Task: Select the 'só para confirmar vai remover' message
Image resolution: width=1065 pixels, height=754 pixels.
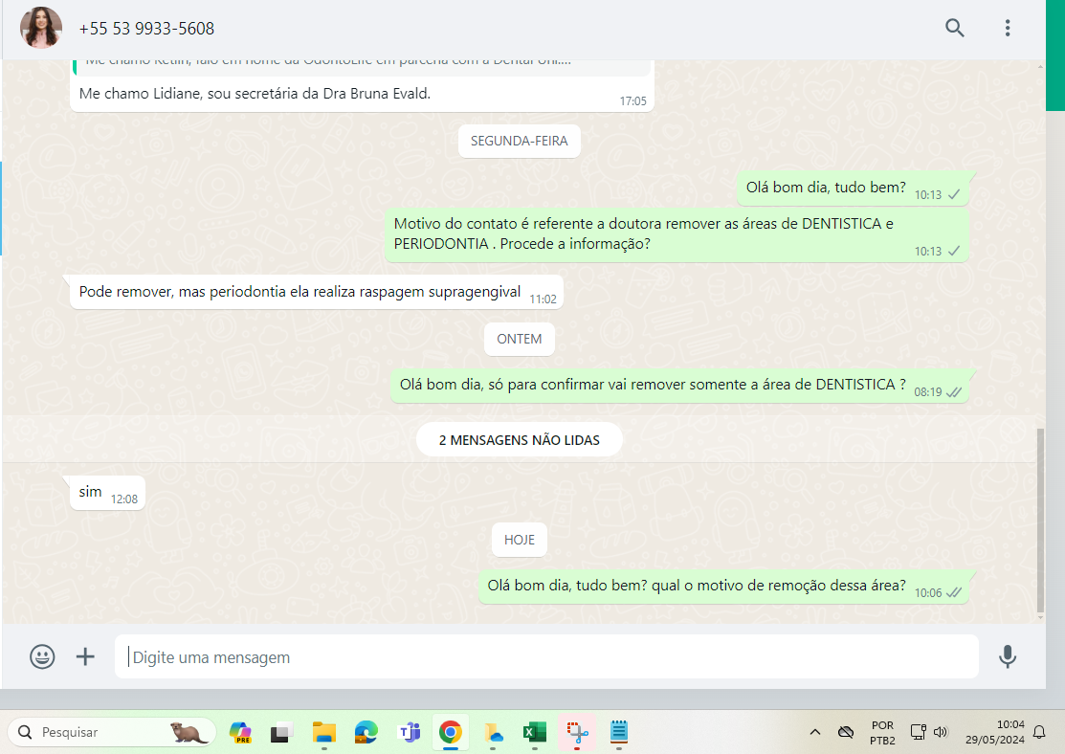Action: tap(679, 386)
